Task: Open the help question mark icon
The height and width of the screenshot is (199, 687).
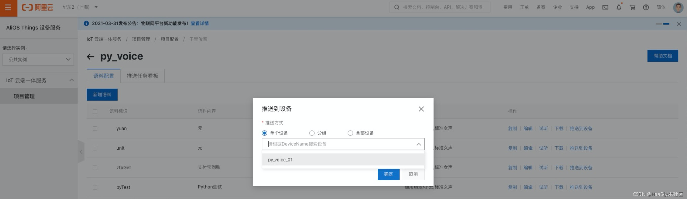Action: pos(646,7)
